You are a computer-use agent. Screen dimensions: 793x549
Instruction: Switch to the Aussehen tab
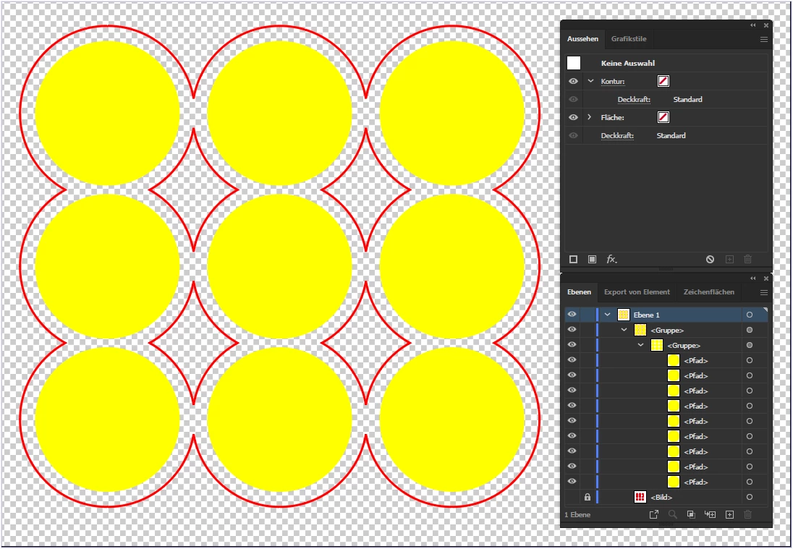pos(582,39)
